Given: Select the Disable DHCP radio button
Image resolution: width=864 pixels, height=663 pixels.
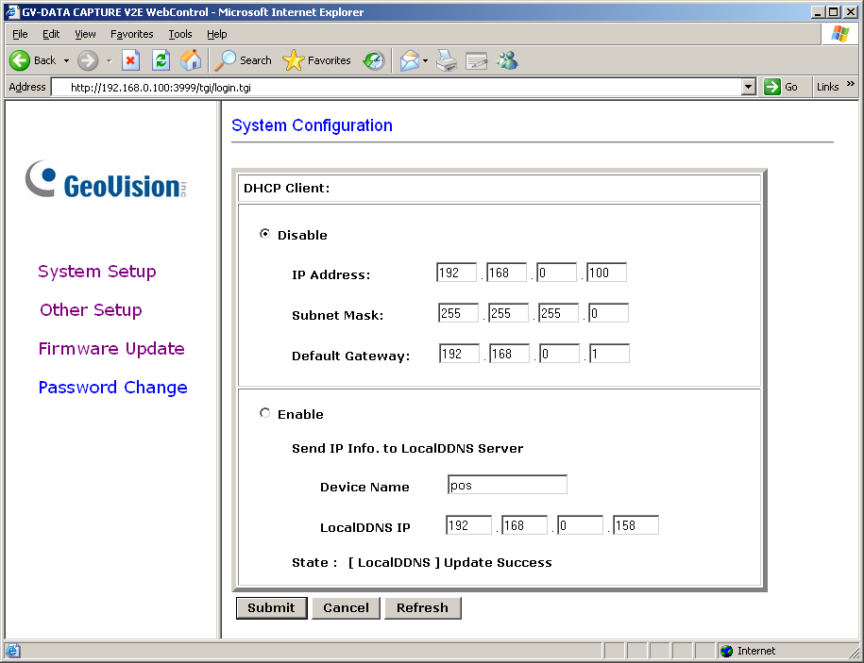Looking at the screenshot, I should point(265,234).
